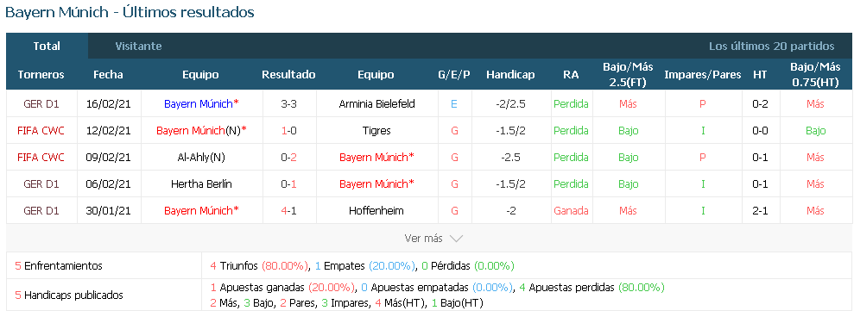
Task: Expand the Ver más chevron arrow
Action: click(x=457, y=238)
